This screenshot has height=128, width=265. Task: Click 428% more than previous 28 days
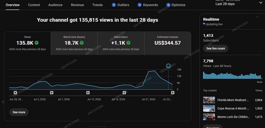[x=27, y=49]
